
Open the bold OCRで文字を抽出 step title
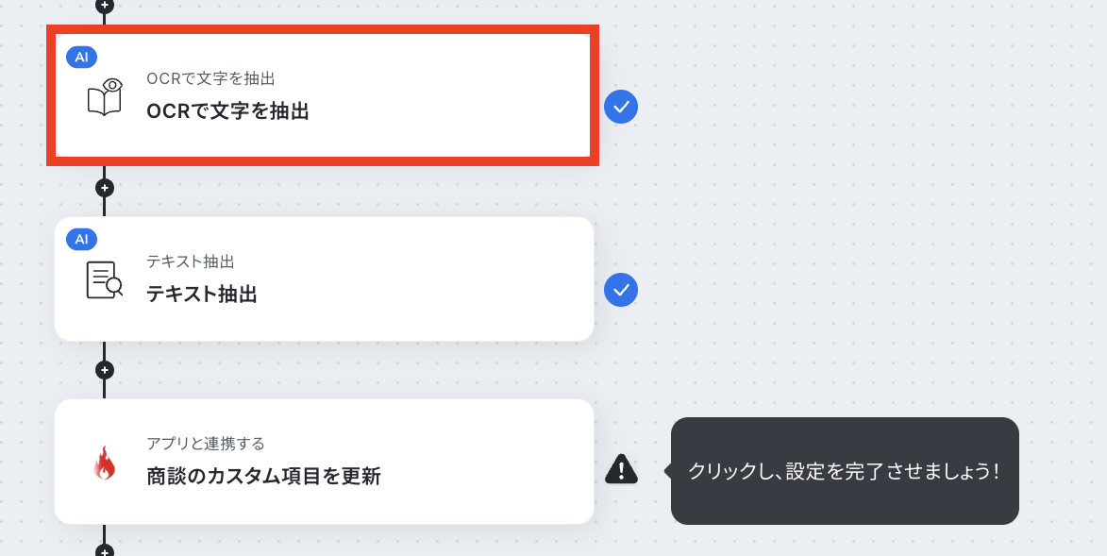[227, 111]
